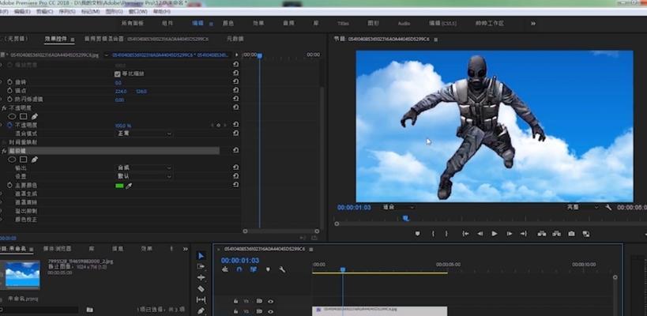Pick the free draw bezier pen under 不透明度
647x316 pixels.
pos(35,117)
